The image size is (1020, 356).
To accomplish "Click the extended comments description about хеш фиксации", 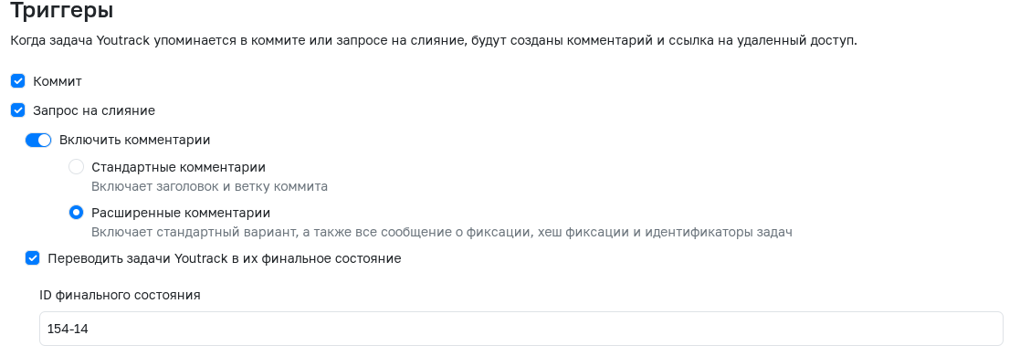I will click(x=442, y=233).
